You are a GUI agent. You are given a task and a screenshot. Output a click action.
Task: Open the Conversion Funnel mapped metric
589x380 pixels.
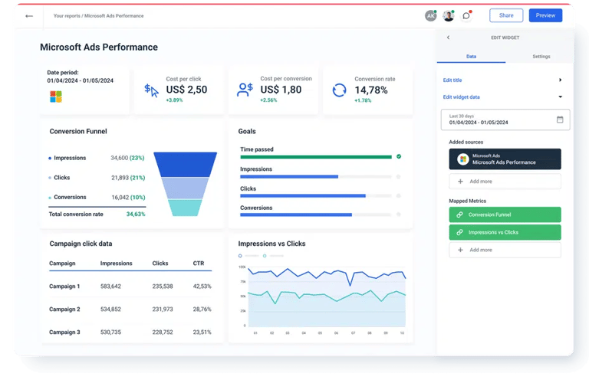point(505,215)
